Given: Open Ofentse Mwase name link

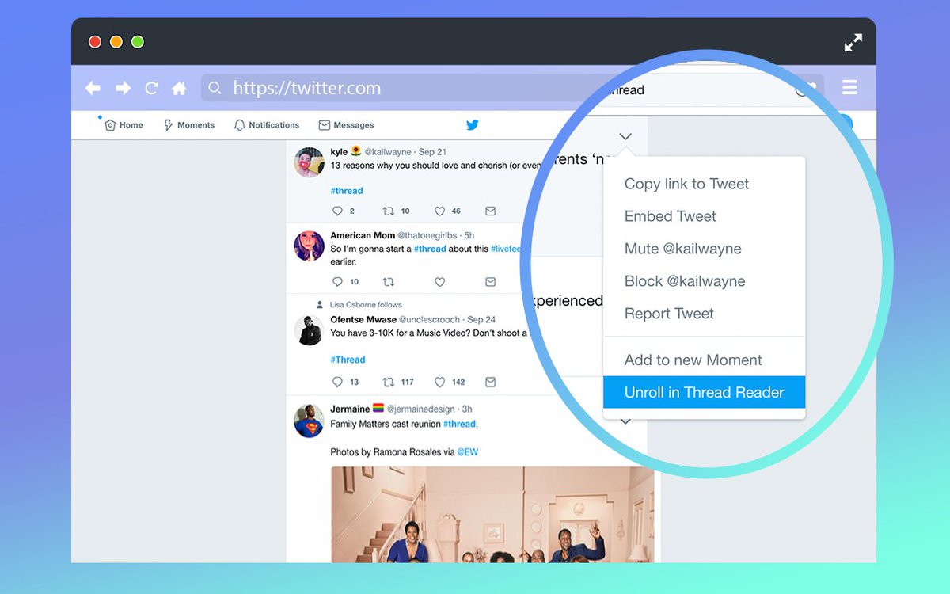Looking at the screenshot, I should pos(363,319).
